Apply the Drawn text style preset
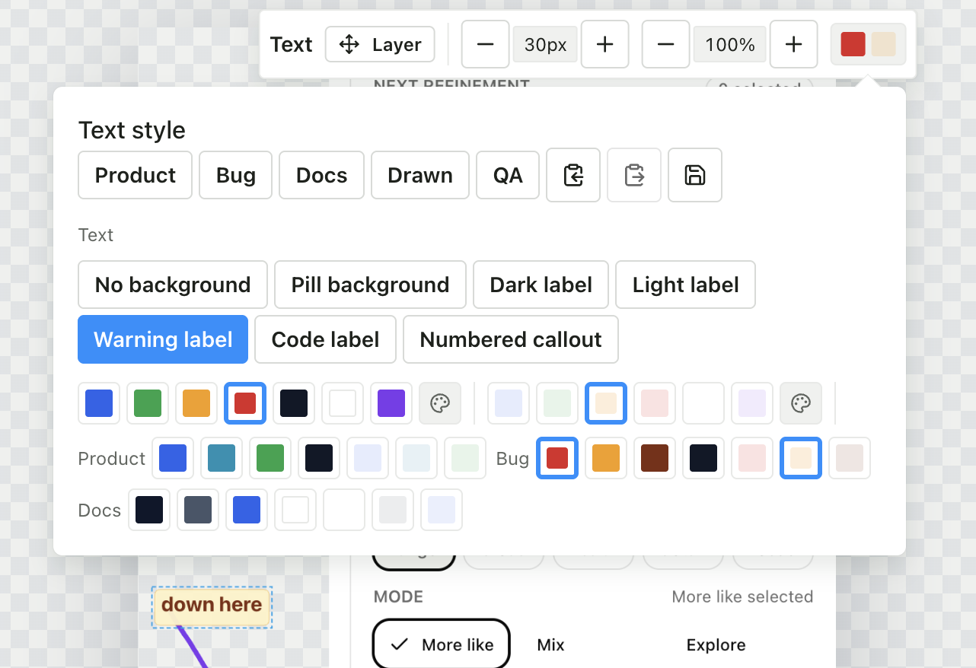Viewport: 976px width, 668px height. click(420, 175)
